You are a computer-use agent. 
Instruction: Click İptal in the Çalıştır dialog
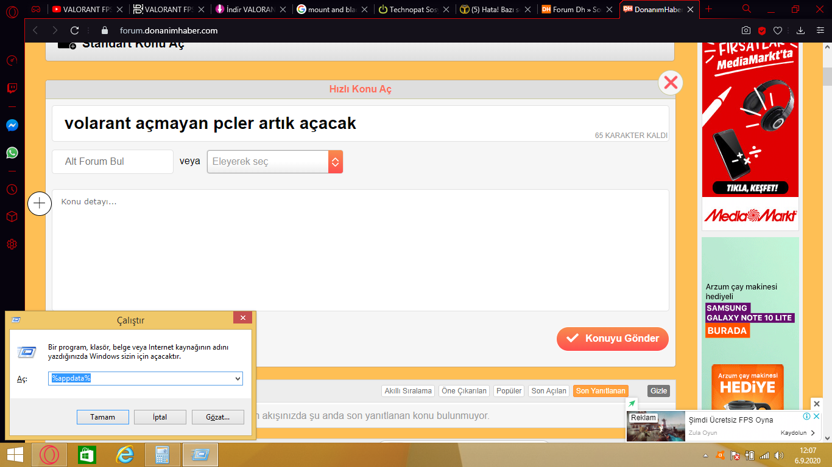(160, 417)
